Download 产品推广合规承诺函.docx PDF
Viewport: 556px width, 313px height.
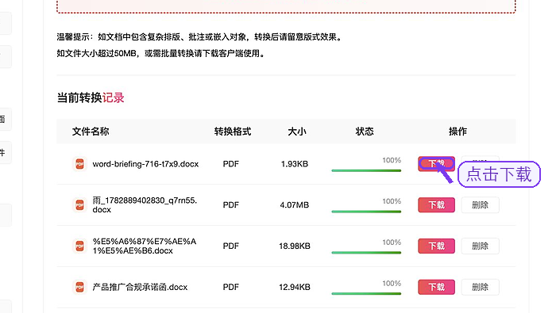point(436,287)
